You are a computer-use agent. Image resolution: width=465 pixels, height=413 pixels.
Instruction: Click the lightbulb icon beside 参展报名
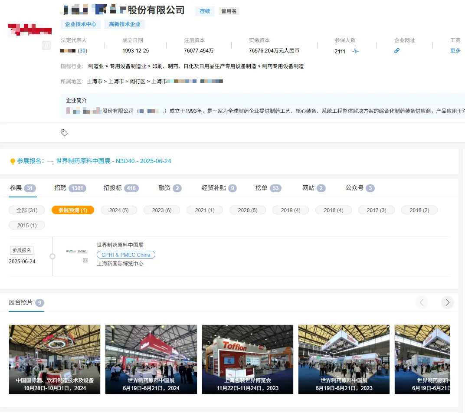[11, 161]
